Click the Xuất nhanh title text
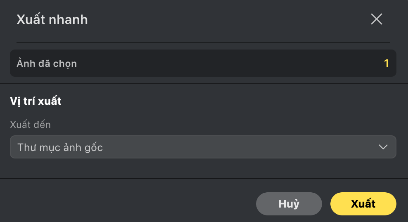 coord(52,19)
